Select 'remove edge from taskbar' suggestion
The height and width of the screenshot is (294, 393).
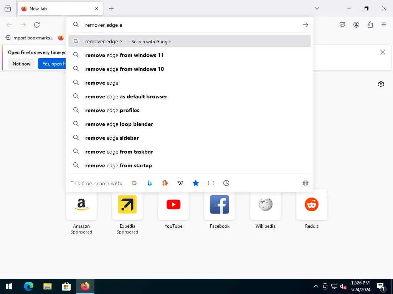pos(190,152)
